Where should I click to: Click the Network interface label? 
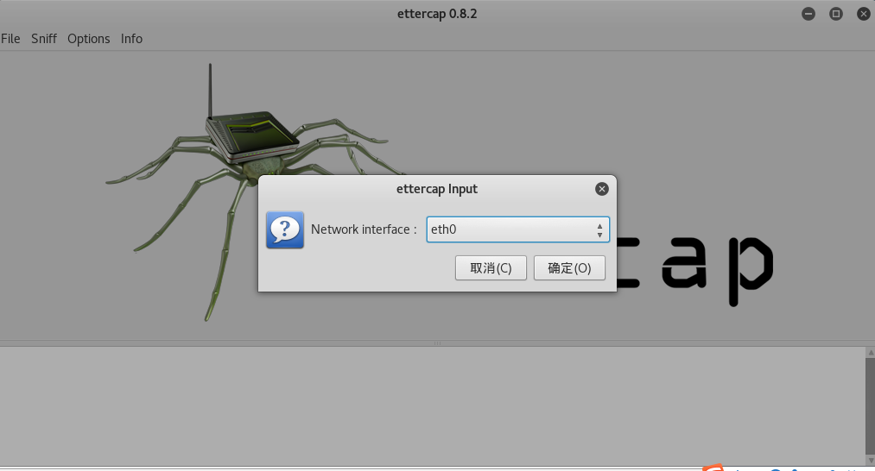click(x=364, y=229)
